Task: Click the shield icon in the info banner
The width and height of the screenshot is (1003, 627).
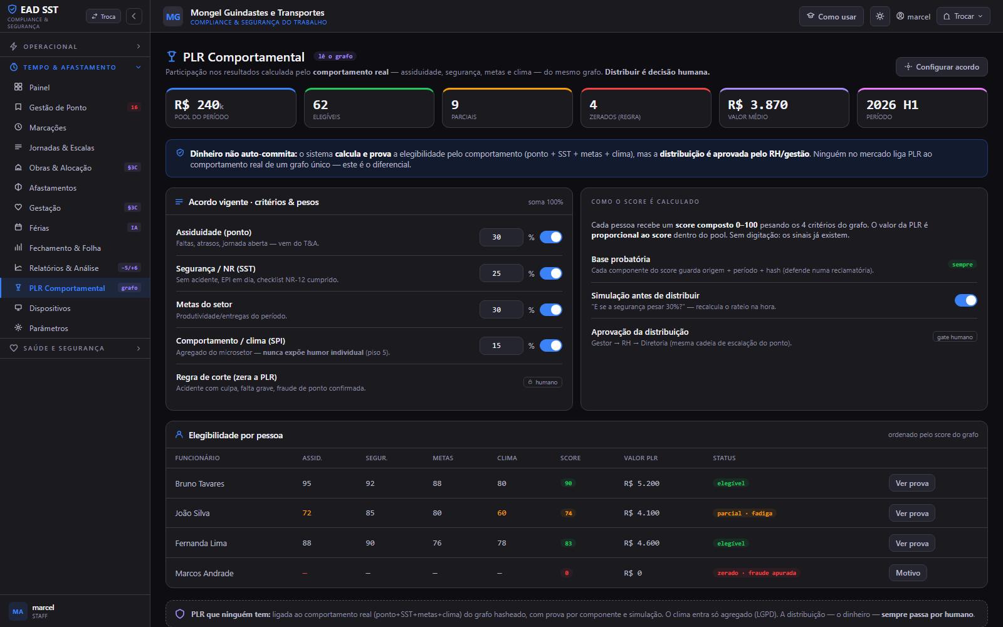Action: (180, 153)
